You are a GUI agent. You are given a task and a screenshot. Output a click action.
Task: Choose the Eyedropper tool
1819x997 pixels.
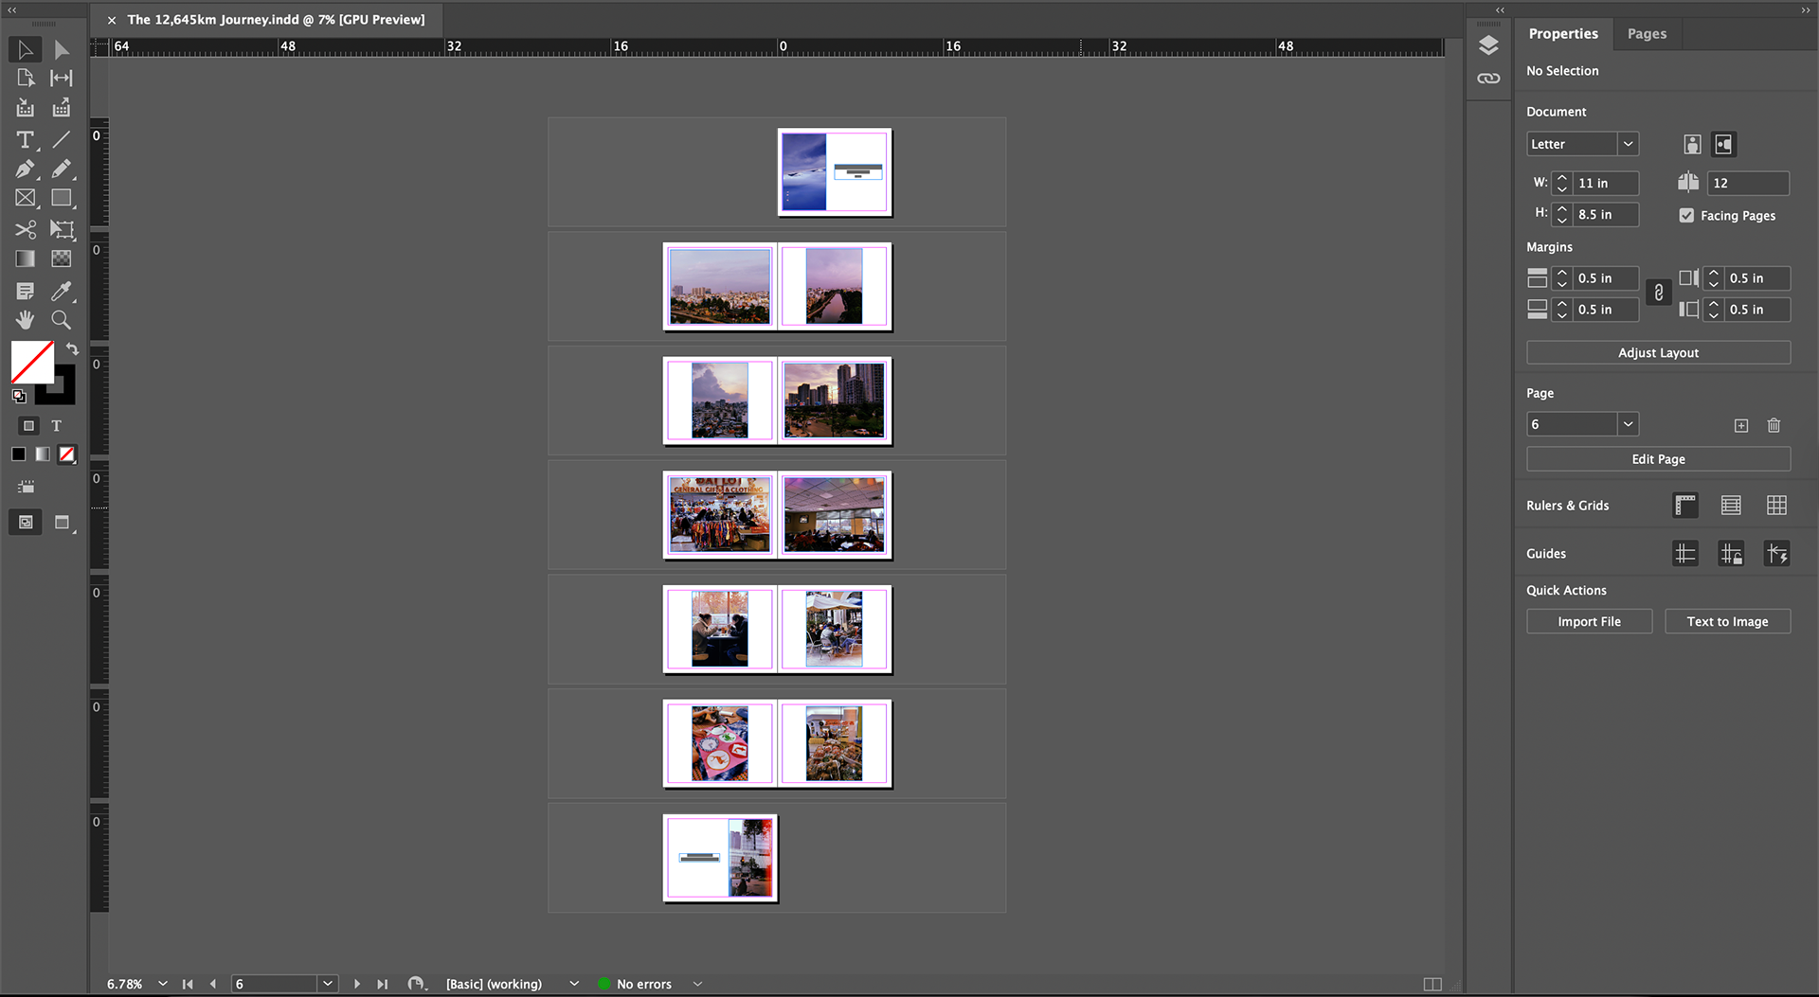tap(61, 291)
